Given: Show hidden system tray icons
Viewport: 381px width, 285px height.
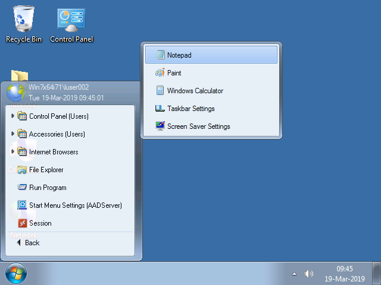Looking at the screenshot, I should 294,274.
